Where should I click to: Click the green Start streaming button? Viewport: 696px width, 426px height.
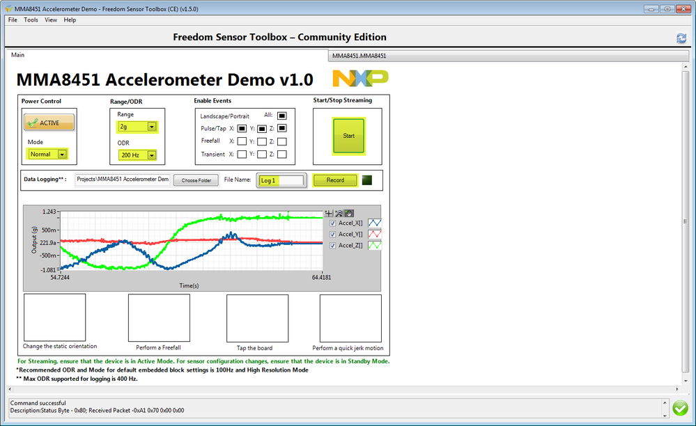[x=349, y=136]
